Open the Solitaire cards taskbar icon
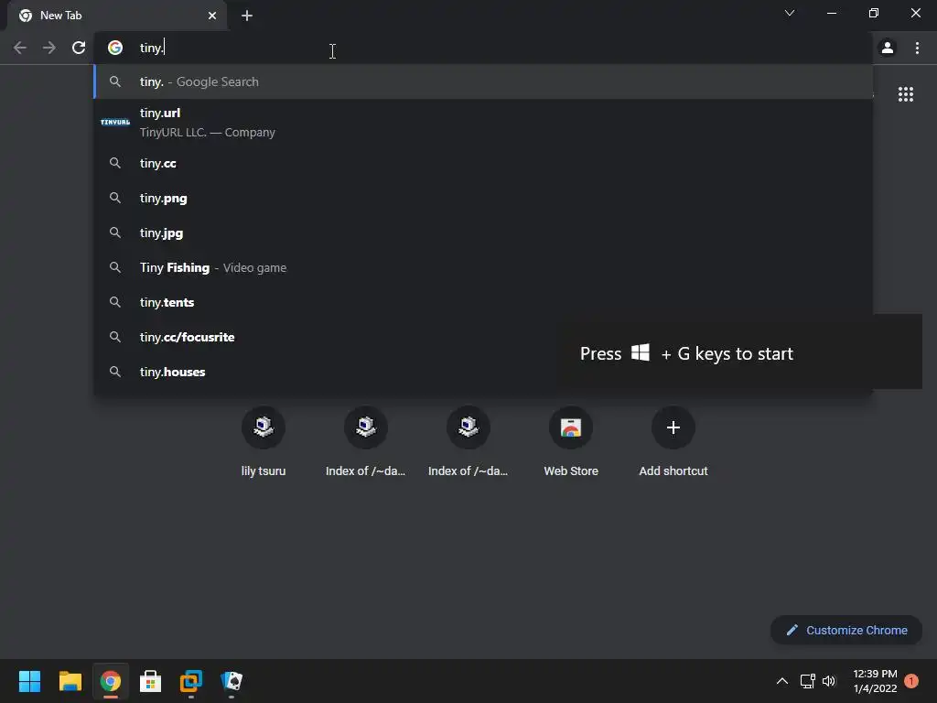This screenshot has height=703, width=937. tap(232, 681)
